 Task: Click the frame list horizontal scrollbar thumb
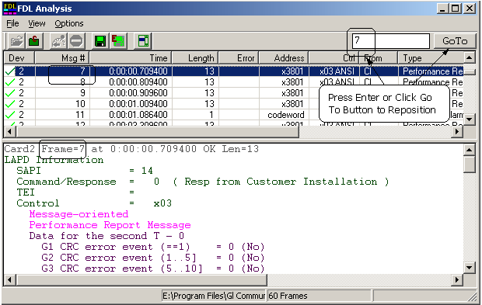tap(157, 132)
